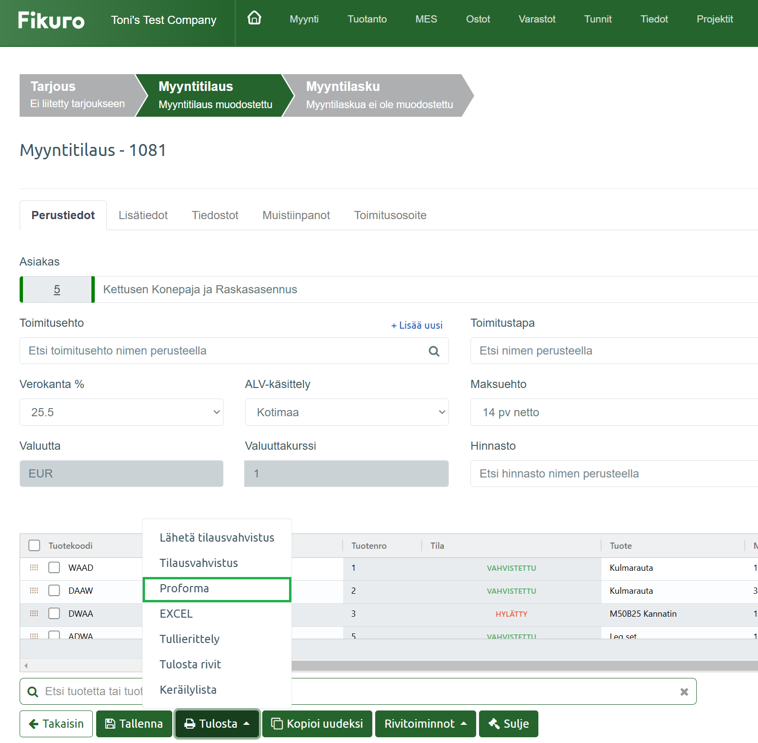Image resolution: width=758 pixels, height=743 pixels.
Task: Choose Tulosta rivit from print menu
Action: point(217,665)
